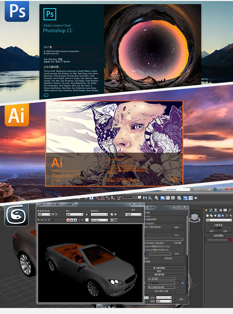Open Render Setup from the main toolbar
233x314 pixels.
[185, 198]
